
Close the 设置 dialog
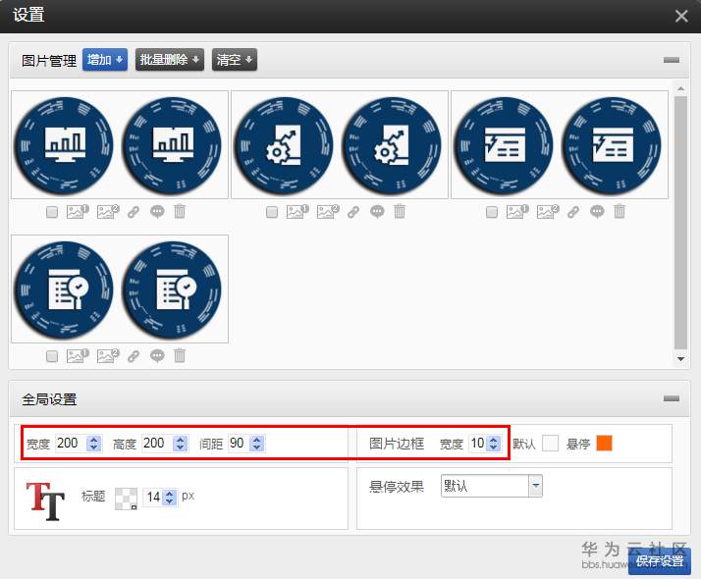(x=681, y=16)
